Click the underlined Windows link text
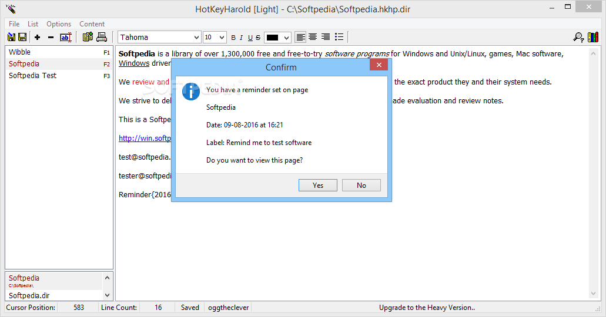This screenshot has width=606, height=317. (134, 63)
